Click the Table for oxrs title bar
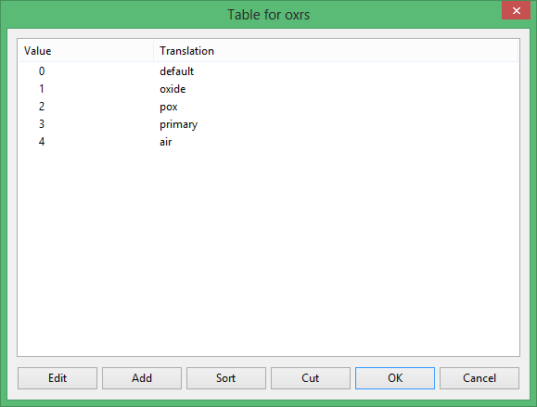 coord(269,15)
